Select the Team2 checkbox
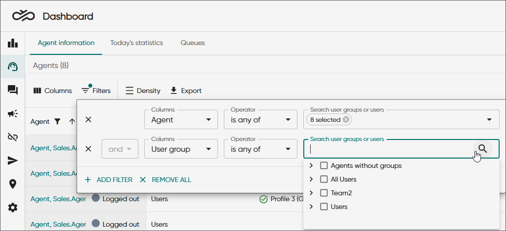 click(x=324, y=193)
